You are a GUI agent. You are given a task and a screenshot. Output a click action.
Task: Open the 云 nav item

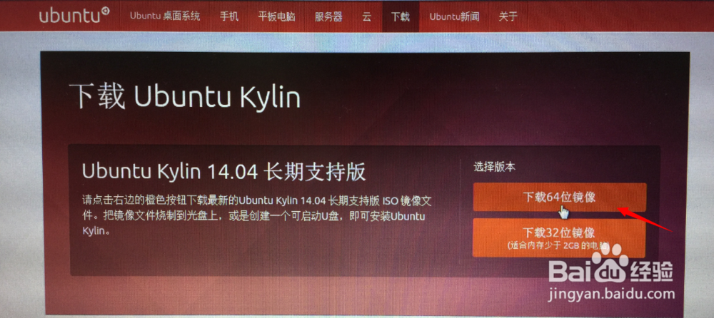[366, 17]
